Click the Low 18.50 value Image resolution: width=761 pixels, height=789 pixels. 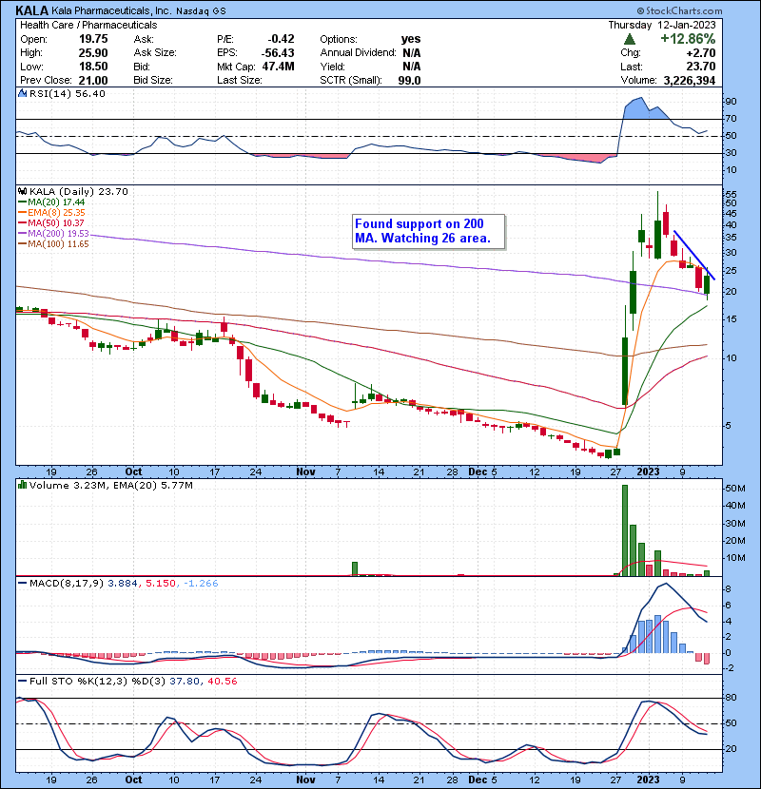93,67
